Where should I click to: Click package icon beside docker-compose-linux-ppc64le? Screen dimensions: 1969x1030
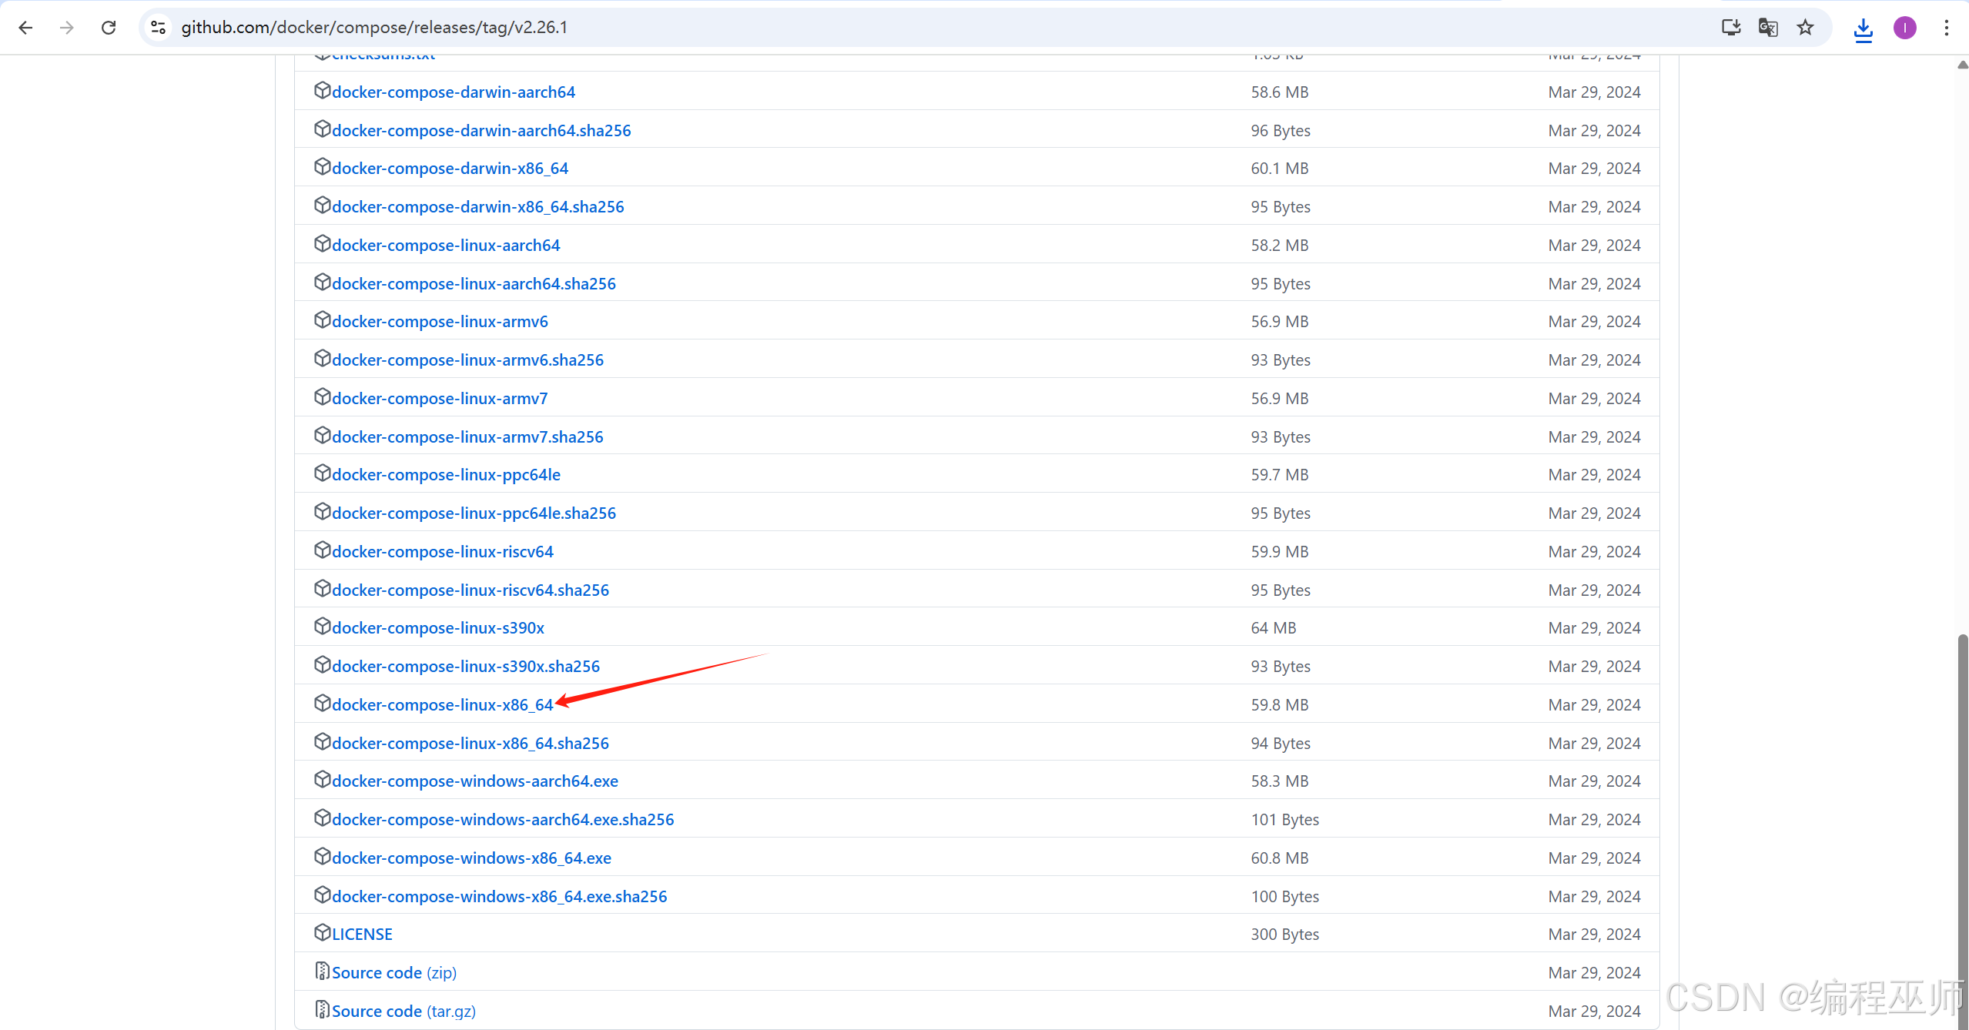(x=322, y=473)
